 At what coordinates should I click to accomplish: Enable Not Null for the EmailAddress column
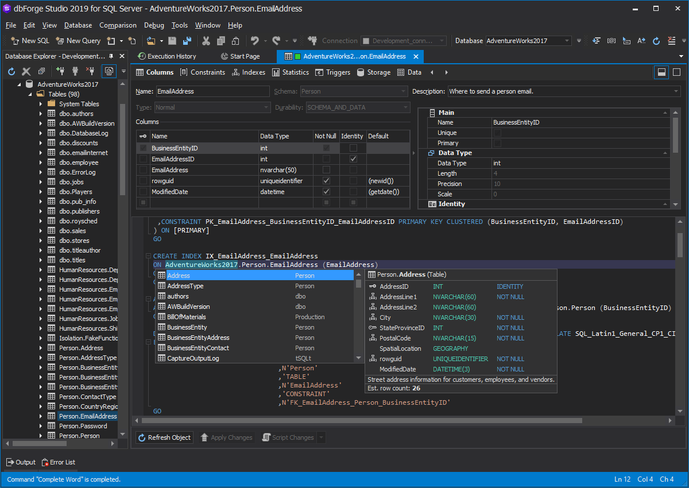coord(326,169)
